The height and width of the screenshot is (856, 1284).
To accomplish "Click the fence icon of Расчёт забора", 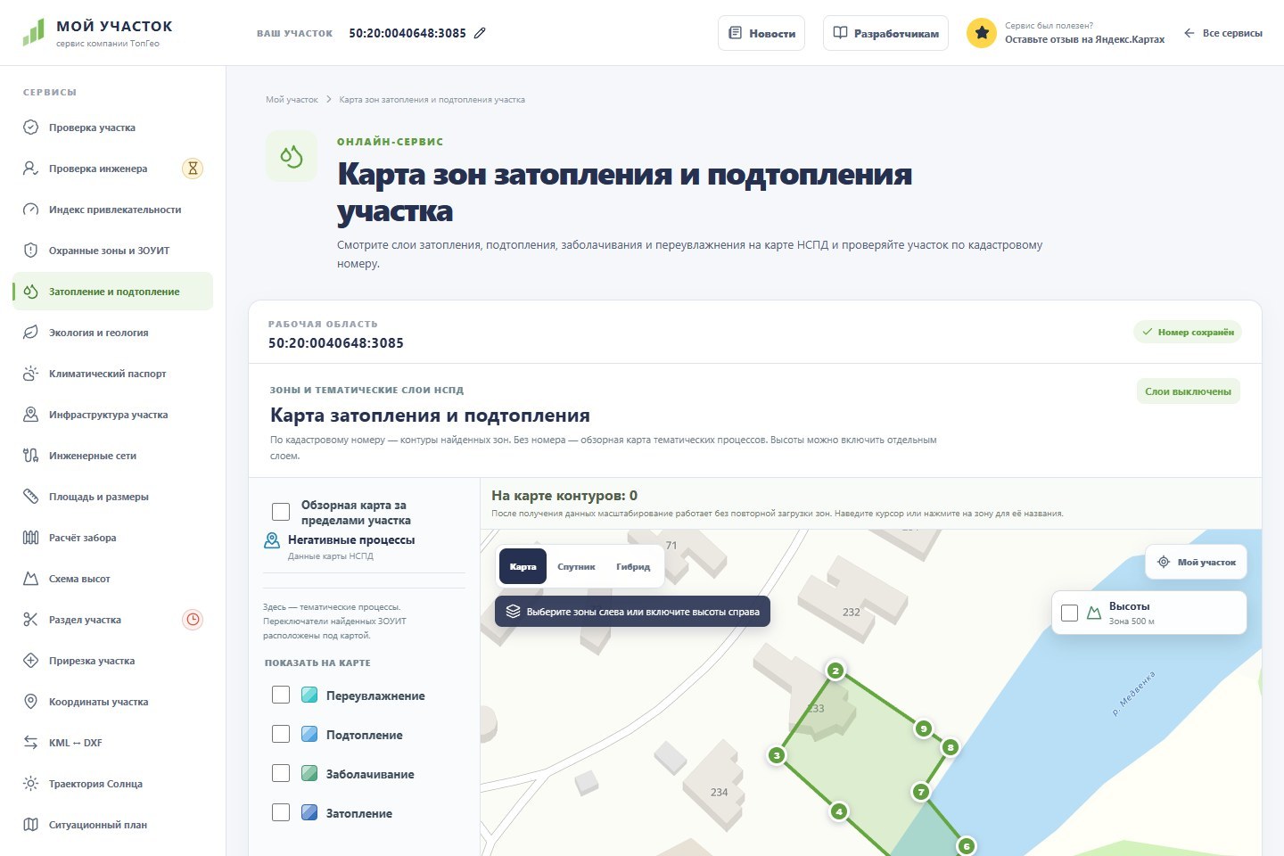I will (x=30, y=538).
